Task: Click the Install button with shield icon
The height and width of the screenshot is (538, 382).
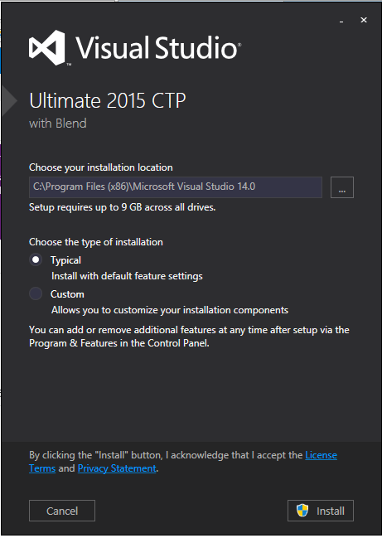Action: point(321,511)
